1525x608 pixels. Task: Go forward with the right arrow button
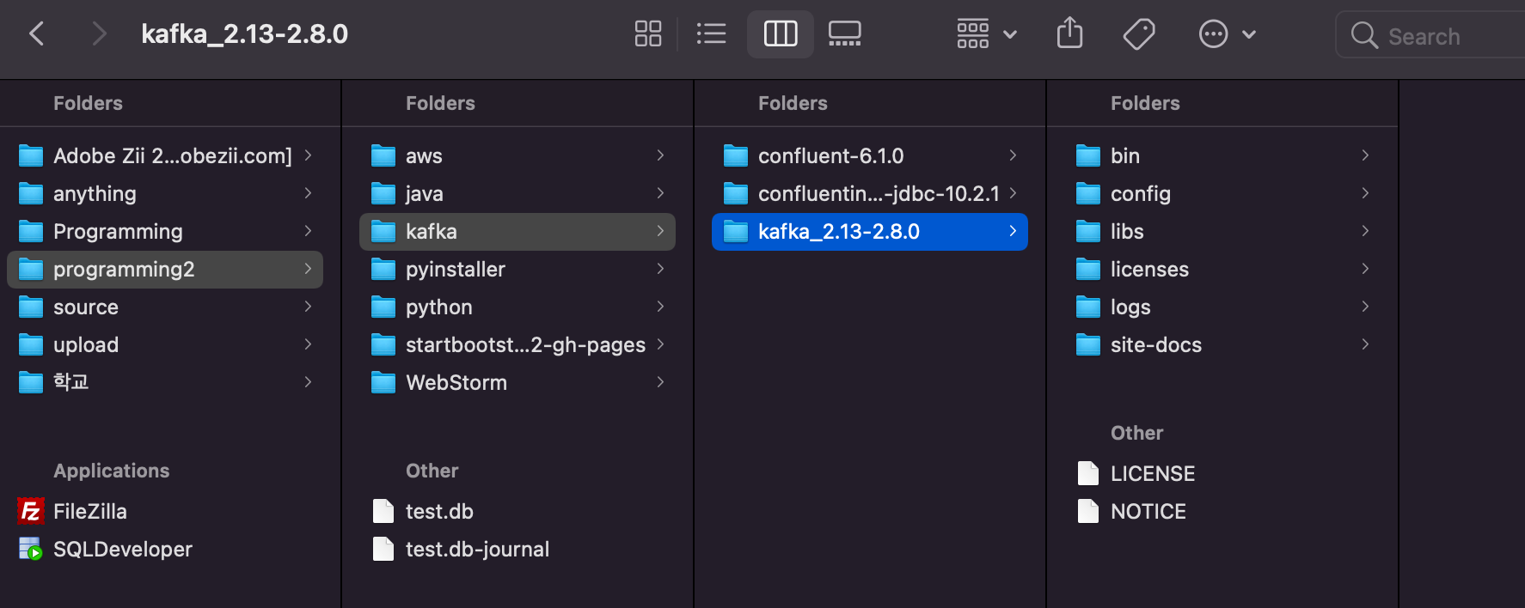click(x=99, y=34)
